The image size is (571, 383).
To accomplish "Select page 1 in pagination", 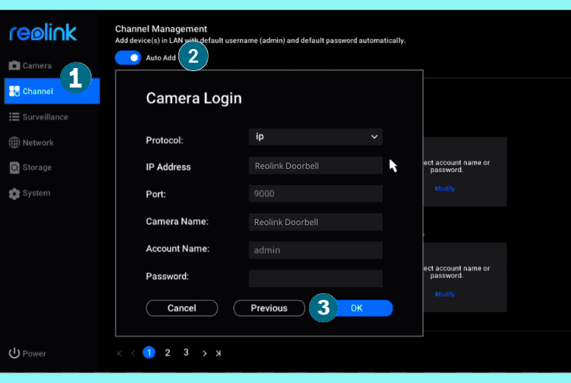I will coord(149,353).
